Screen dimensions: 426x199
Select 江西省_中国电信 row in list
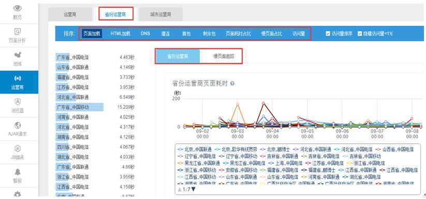(95, 187)
